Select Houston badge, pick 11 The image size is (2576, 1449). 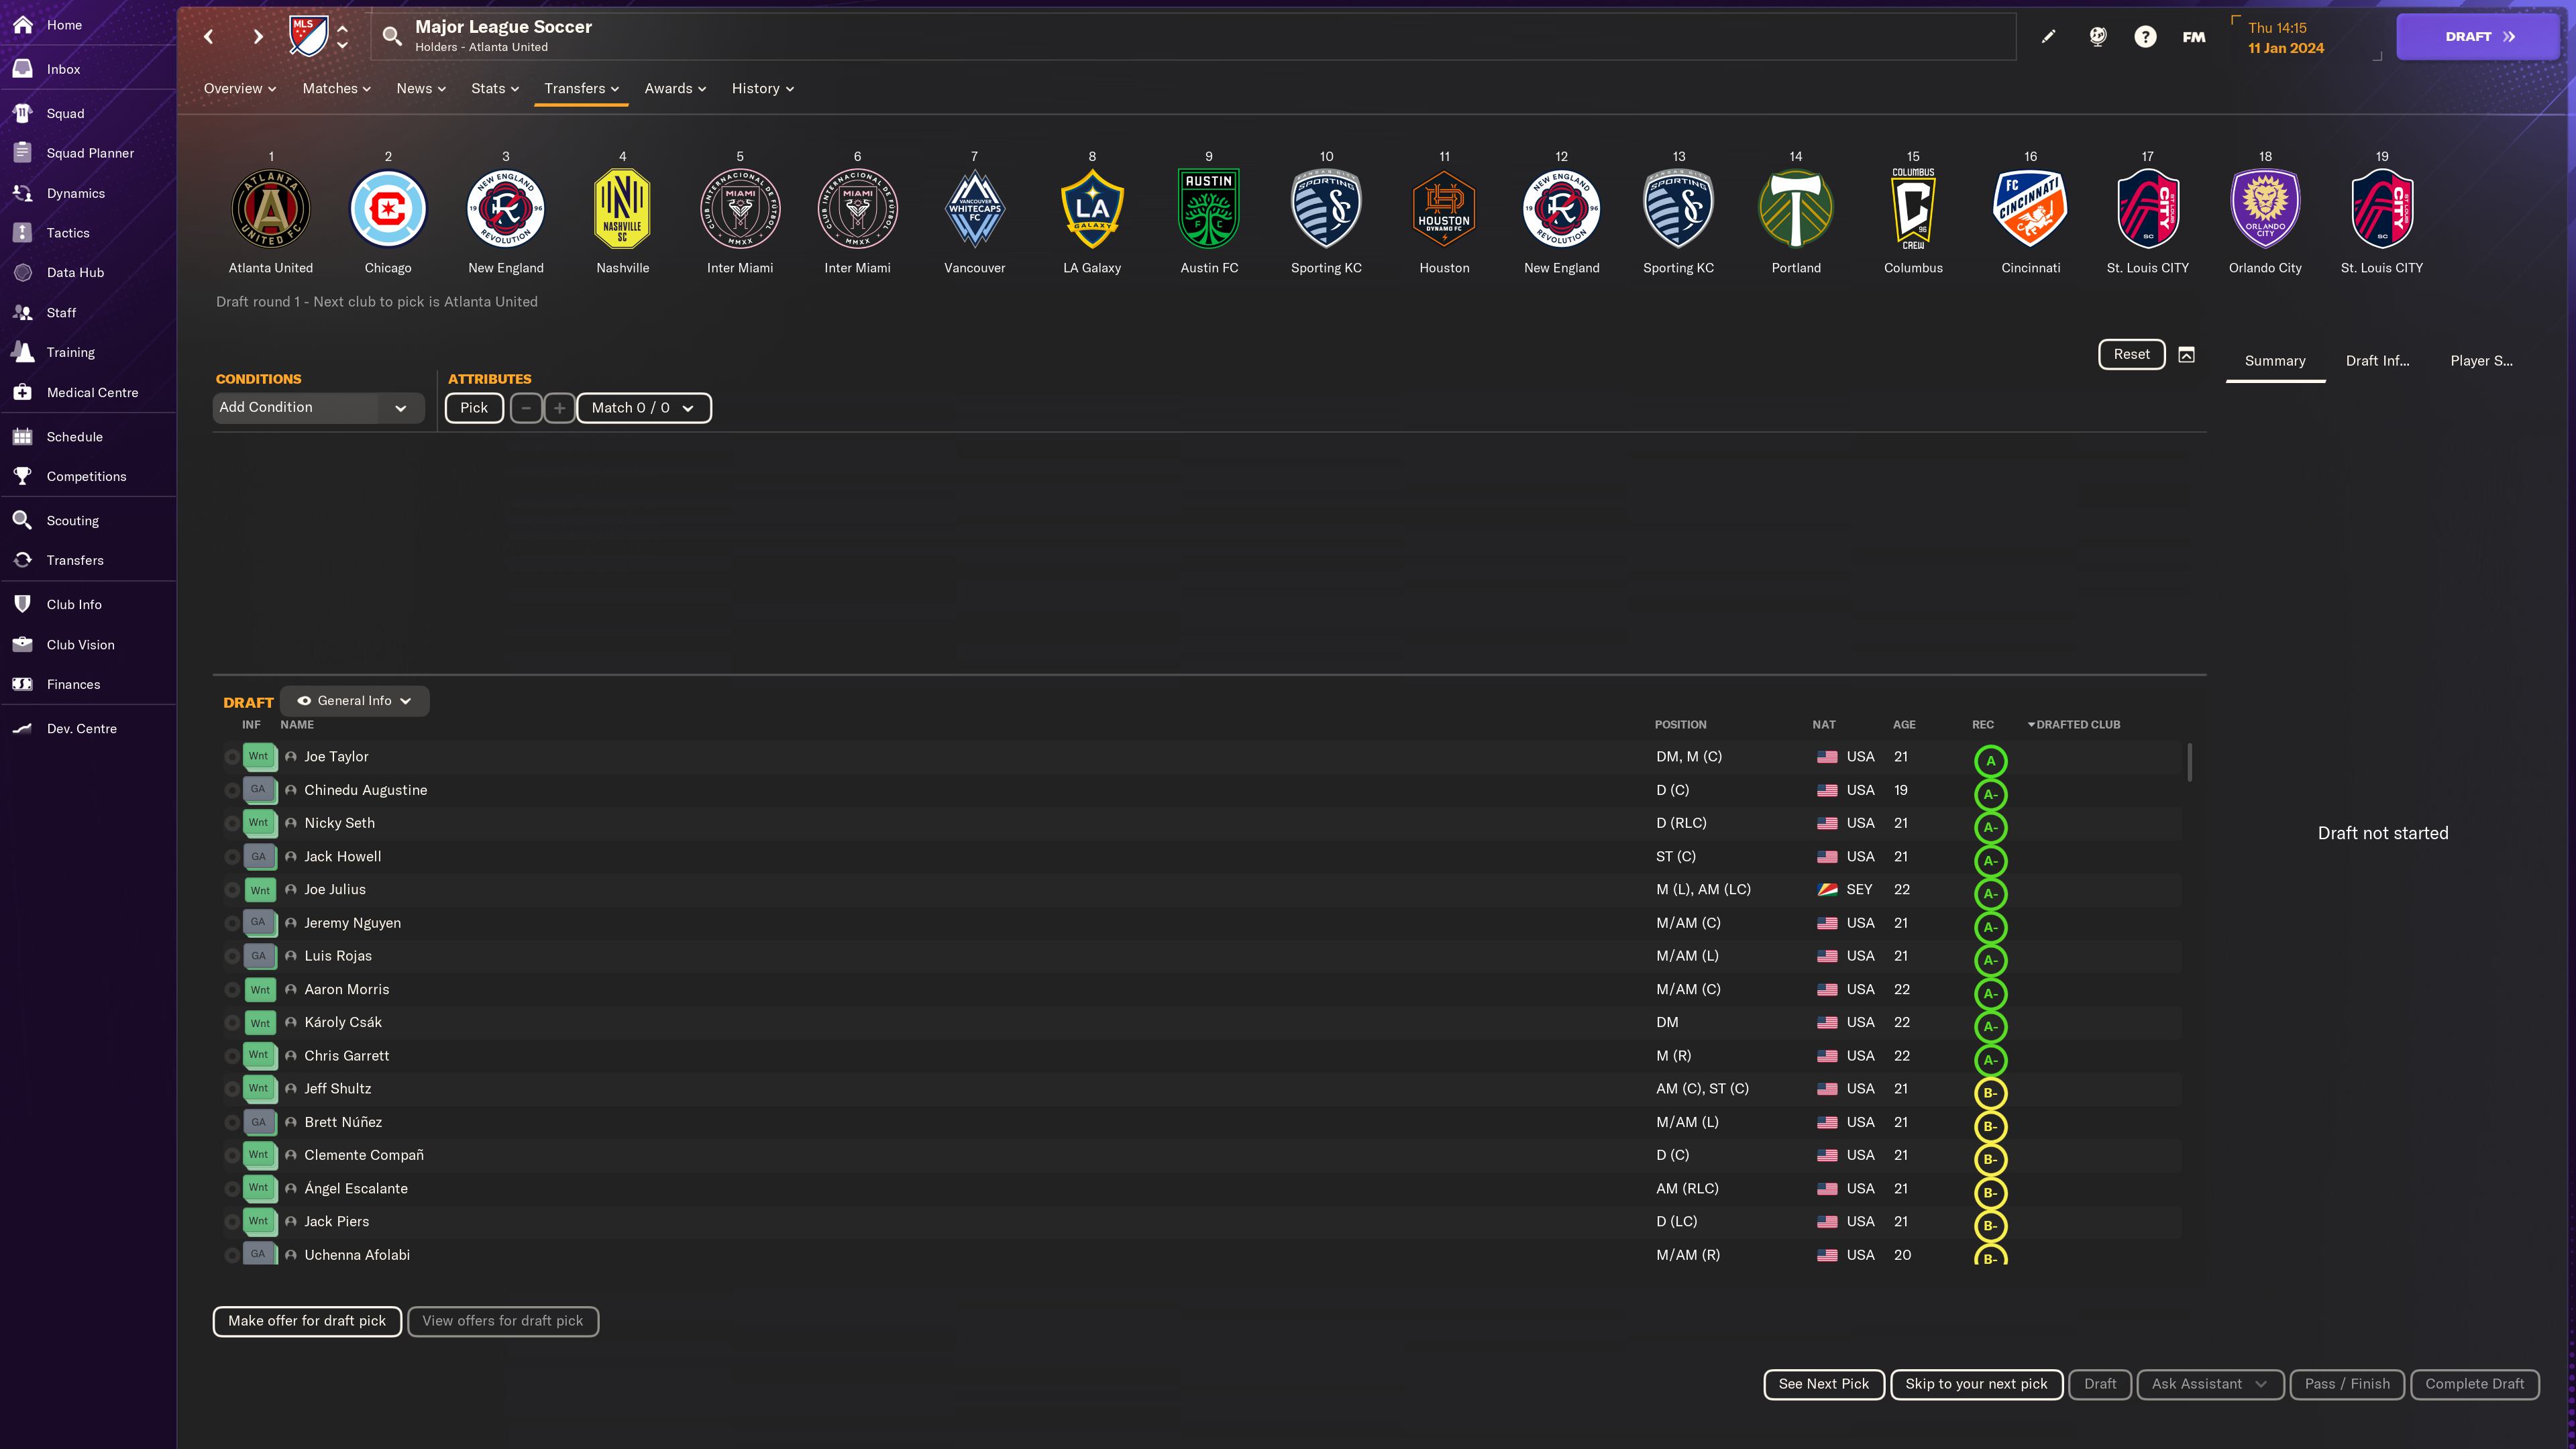tap(1444, 209)
